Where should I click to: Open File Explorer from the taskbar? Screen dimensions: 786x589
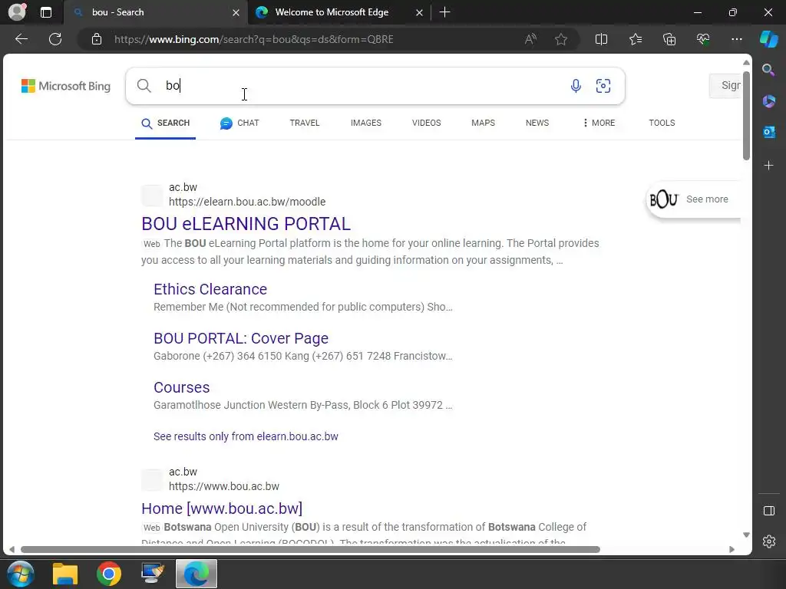[x=65, y=574]
